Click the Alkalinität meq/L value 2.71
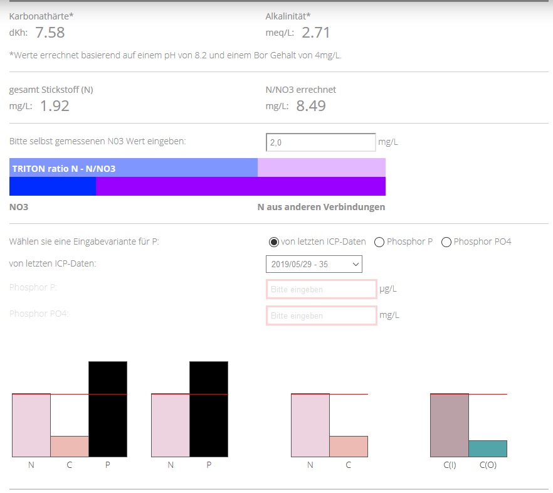The image size is (553, 493). pos(316,33)
